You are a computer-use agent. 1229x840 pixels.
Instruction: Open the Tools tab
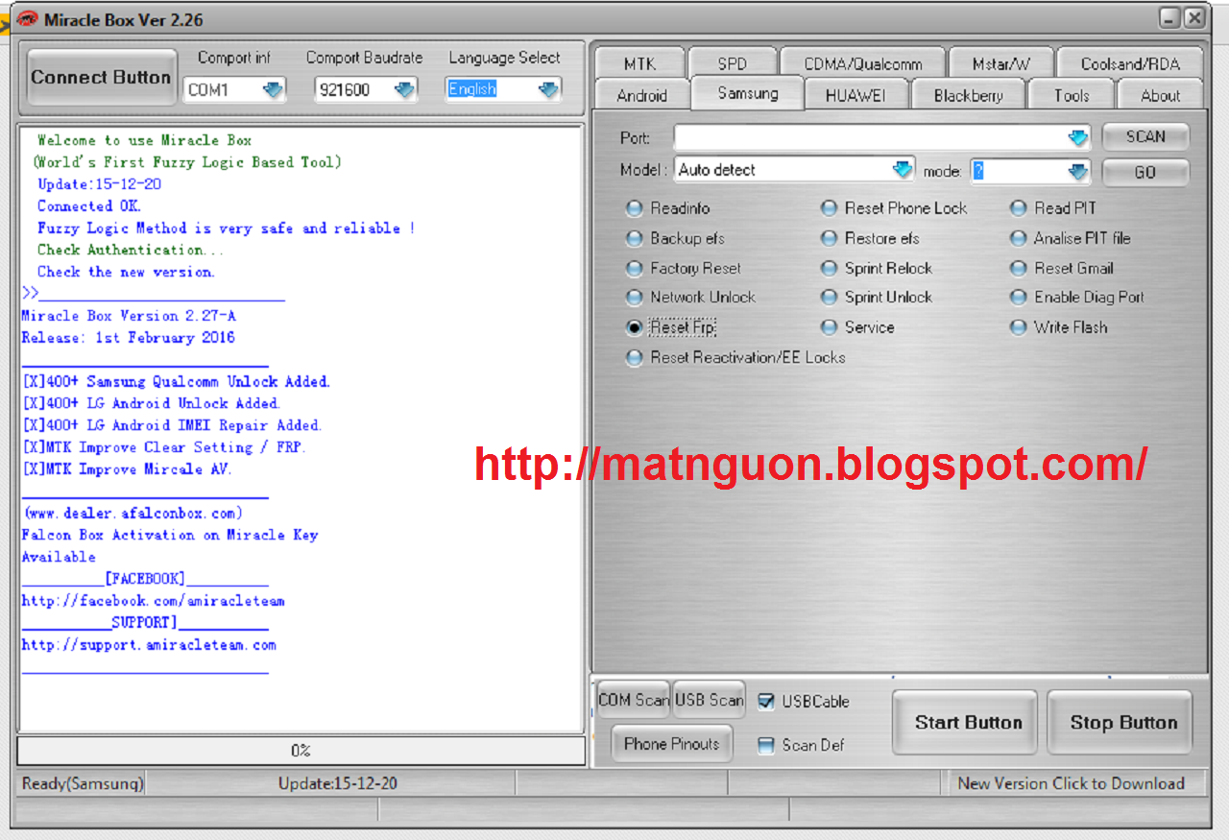pyautogui.click(x=1072, y=95)
